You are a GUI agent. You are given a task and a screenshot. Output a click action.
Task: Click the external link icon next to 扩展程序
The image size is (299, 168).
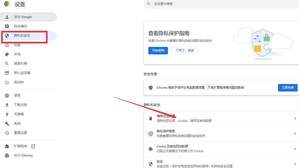coord(33,146)
